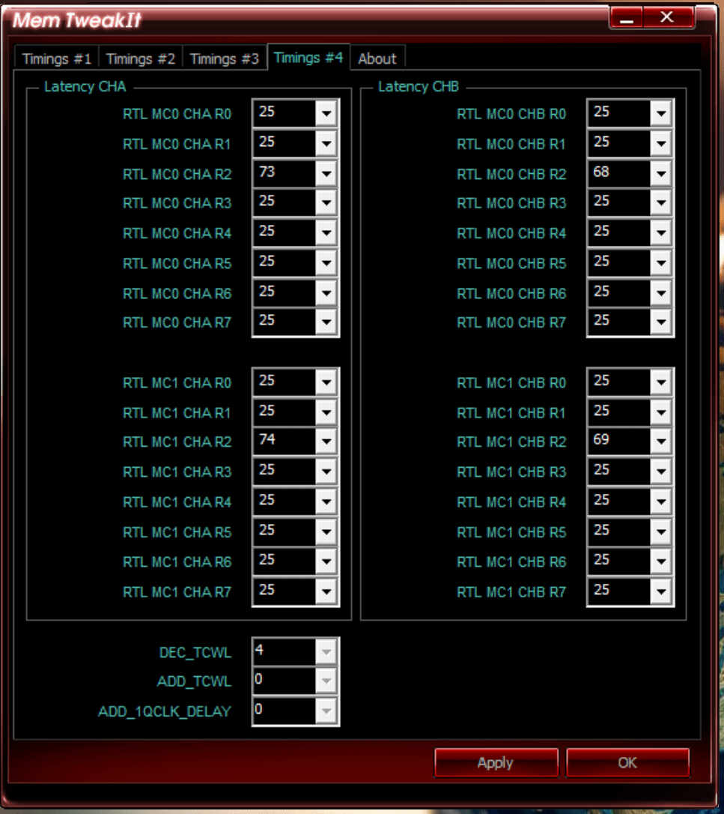This screenshot has height=814, width=724.
Task: Open RTL MC0 CHA R4 dropdown arrow
Action: (326, 232)
